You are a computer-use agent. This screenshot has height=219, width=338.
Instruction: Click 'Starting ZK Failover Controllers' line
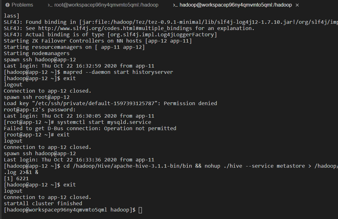[x=98, y=41]
